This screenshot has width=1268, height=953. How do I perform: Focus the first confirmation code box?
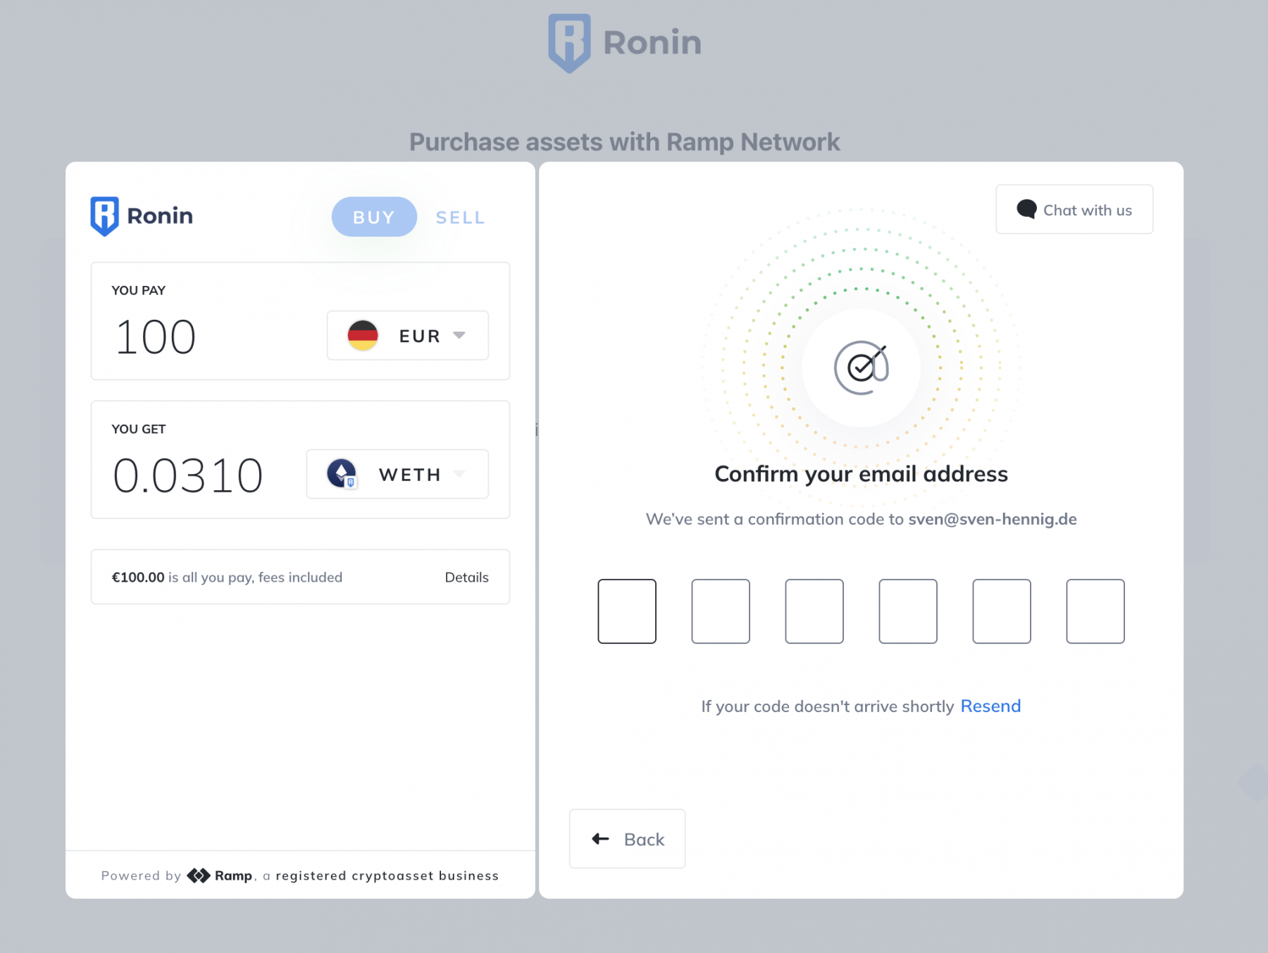pos(627,611)
